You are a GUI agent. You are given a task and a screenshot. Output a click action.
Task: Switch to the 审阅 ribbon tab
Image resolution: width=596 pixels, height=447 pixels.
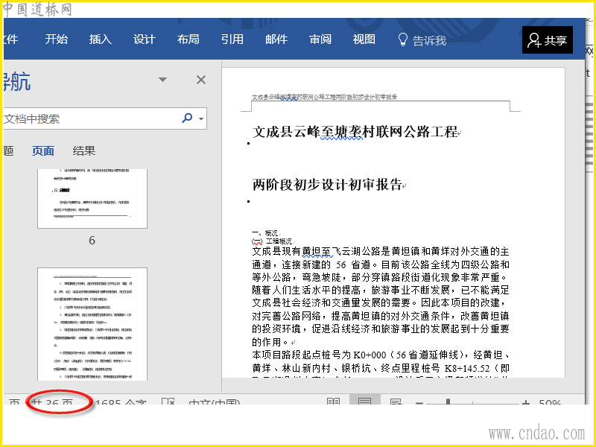pyautogui.click(x=320, y=39)
